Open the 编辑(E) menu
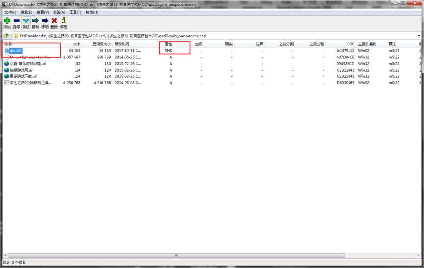 tap(26, 12)
